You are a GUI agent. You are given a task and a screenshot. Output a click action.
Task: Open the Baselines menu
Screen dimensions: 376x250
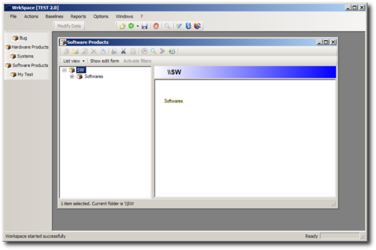tap(55, 16)
